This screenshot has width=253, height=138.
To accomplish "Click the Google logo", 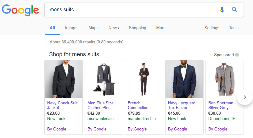I will (x=20, y=10).
